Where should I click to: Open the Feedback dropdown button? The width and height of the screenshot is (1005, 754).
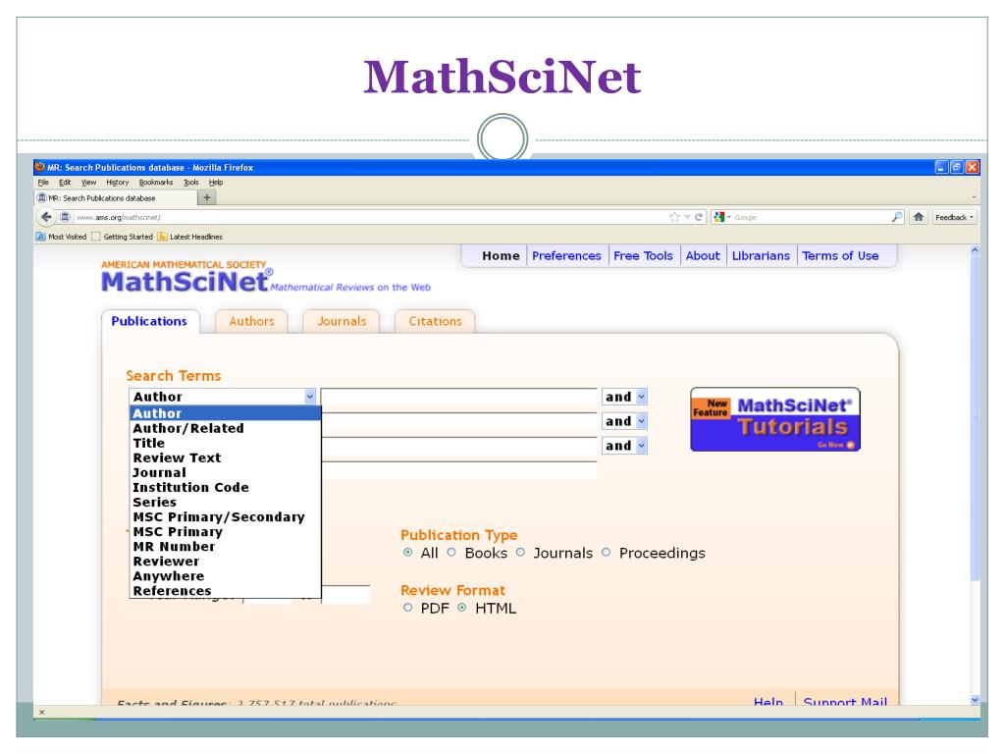pyautogui.click(x=954, y=217)
